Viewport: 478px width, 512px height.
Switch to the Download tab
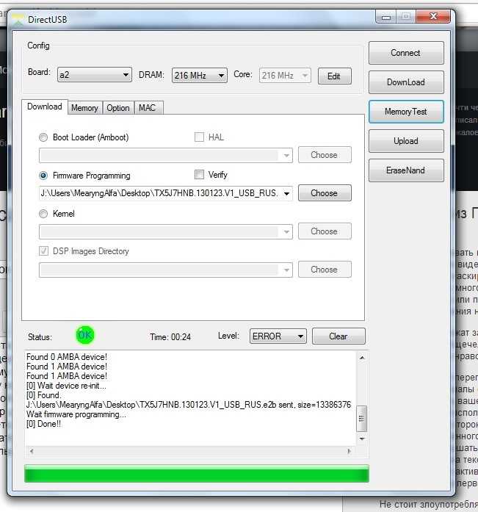coord(45,107)
